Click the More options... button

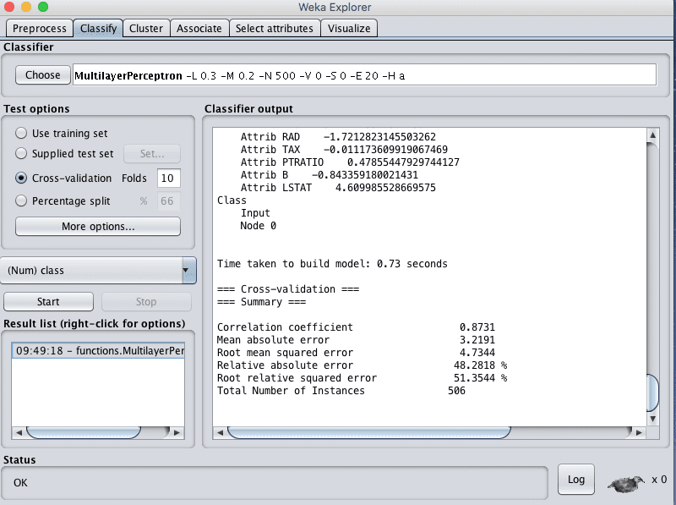98,227
